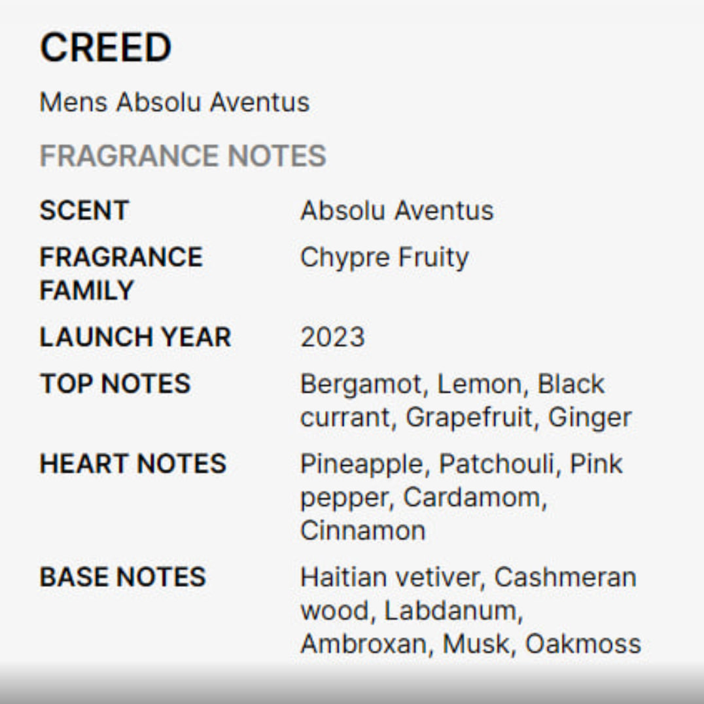Click the word Oakmoss in base notes

582,644
